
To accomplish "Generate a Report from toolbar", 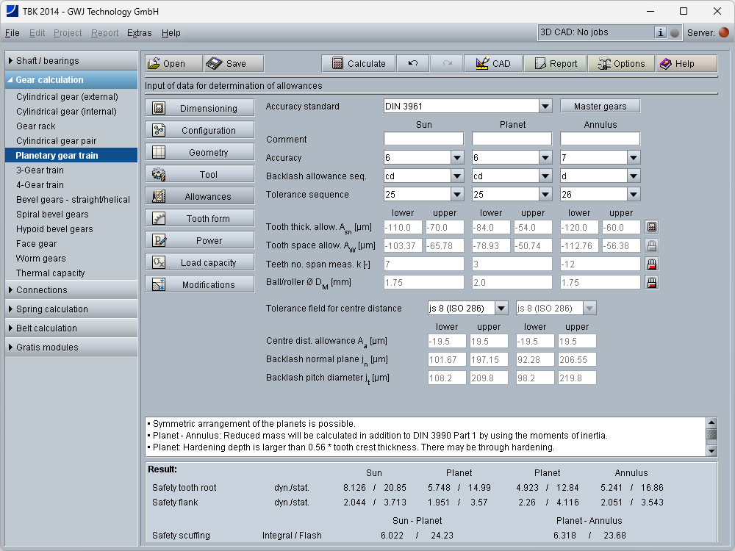I will 555,64.
